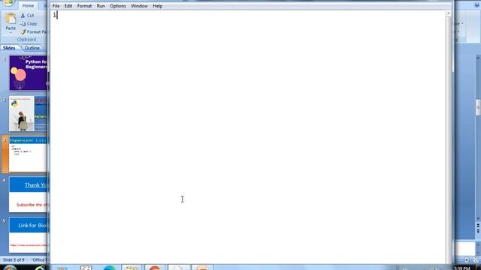Open the Format menu in the editor window
481x270 pixels.
point(84,6)
